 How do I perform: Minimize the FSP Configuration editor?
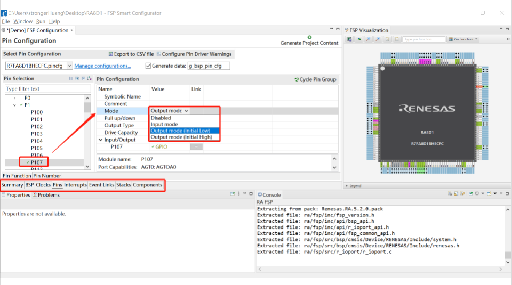[331, 29]
